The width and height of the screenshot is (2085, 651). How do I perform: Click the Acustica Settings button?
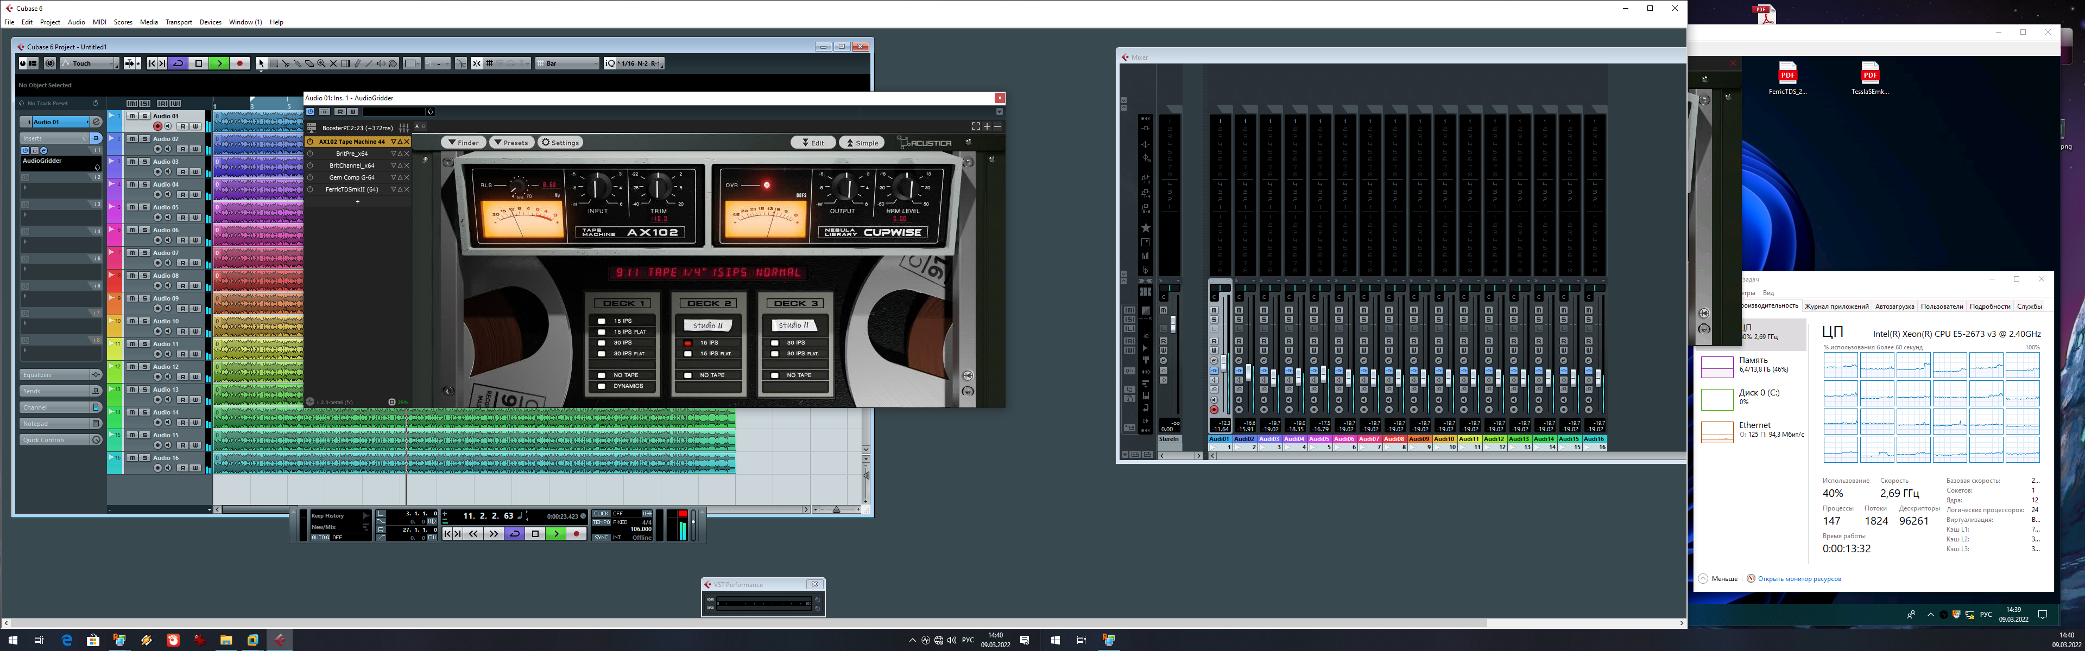click(x=560, y=142)
